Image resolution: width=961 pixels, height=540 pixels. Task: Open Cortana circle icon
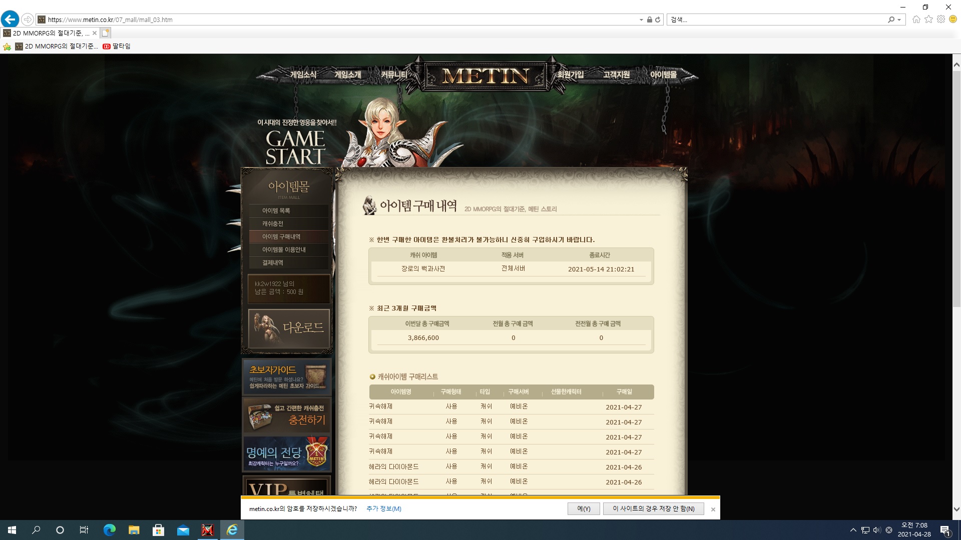(x=60, y=530)
